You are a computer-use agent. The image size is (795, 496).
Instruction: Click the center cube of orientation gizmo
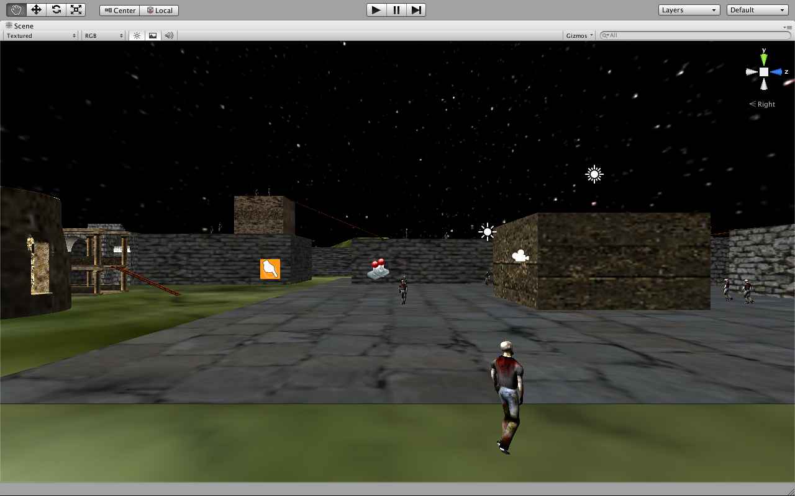[764, 72]
